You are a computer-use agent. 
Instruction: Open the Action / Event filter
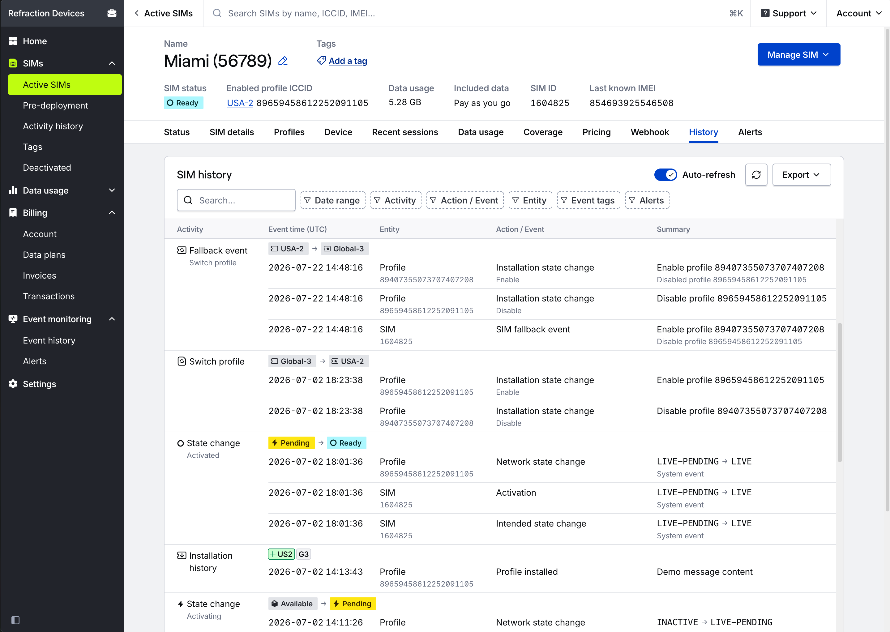[465, 200]
